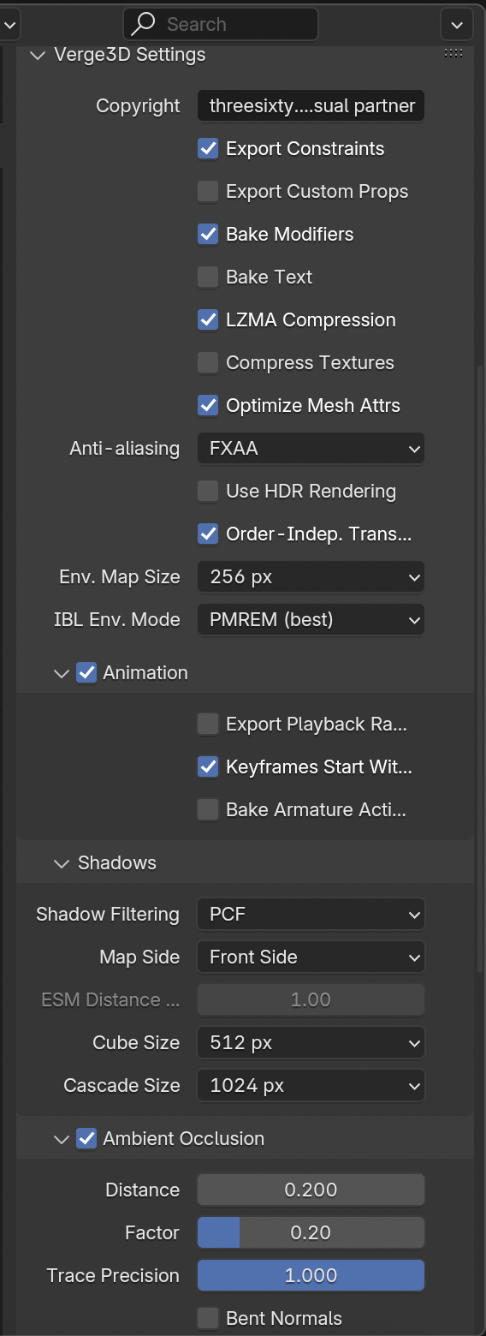This screenshot has width=486, height=1336.
Task: Click the Copyright text field
Action: tap(311, 106)
